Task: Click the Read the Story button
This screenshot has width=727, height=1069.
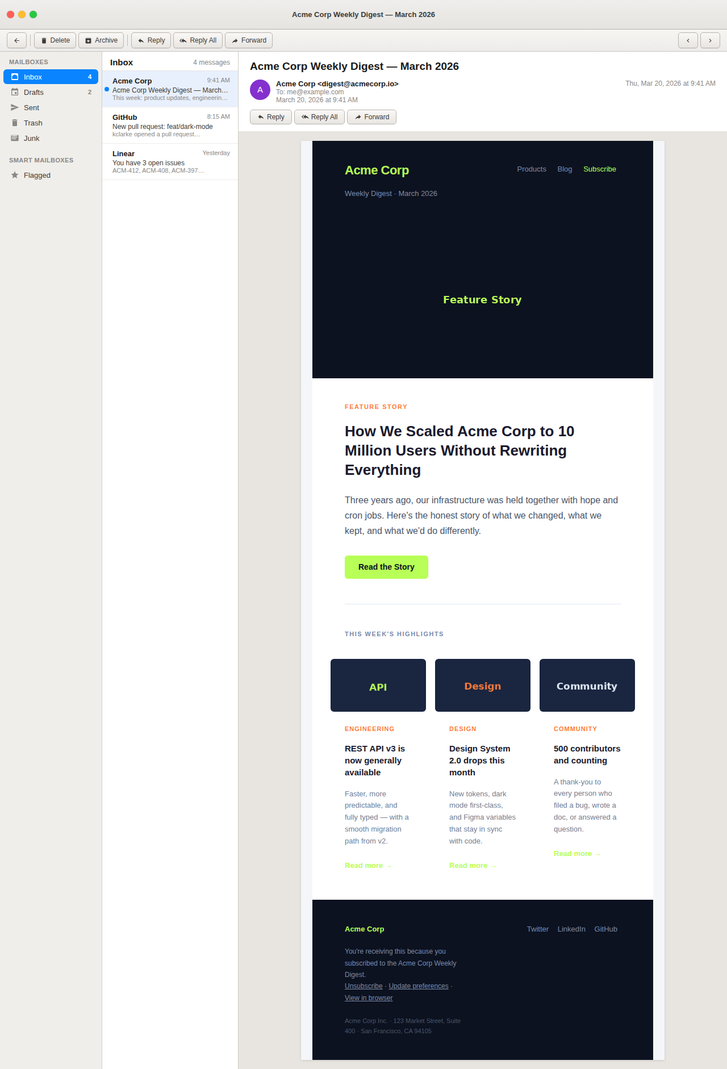Action: tap(386, 567)
